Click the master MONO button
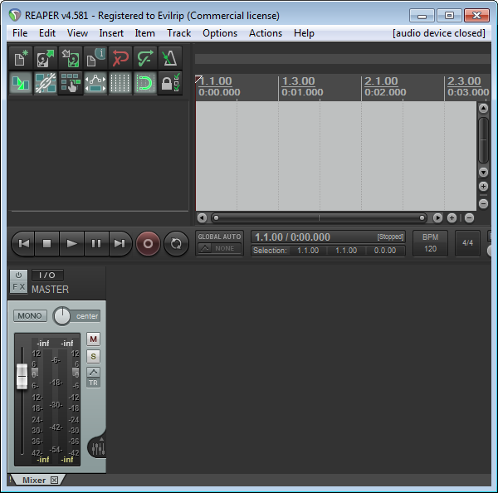The height and width of the screenshot is (493, 498). (x=30, y=316)
